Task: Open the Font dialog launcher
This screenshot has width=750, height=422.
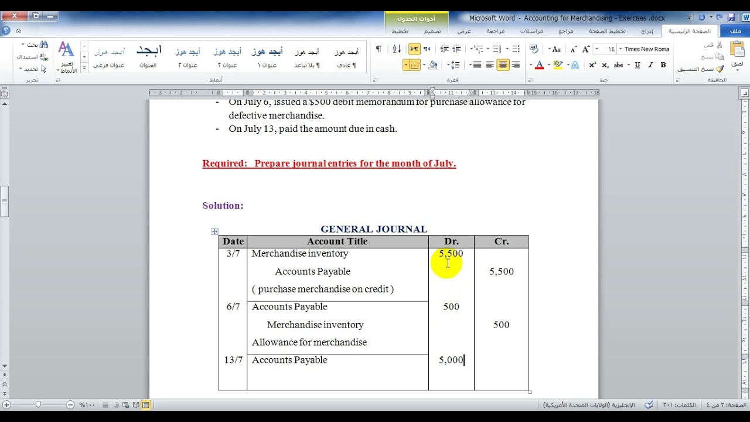Action: point(529,80)
